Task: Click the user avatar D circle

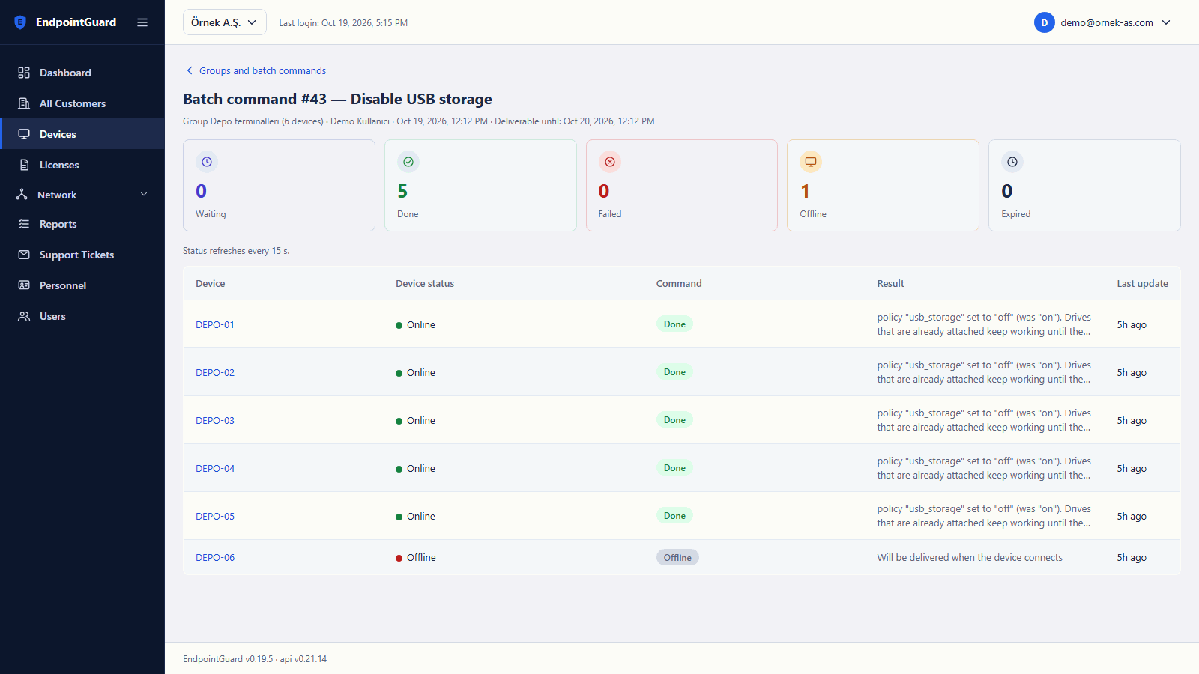Action: coord(1045,22)
